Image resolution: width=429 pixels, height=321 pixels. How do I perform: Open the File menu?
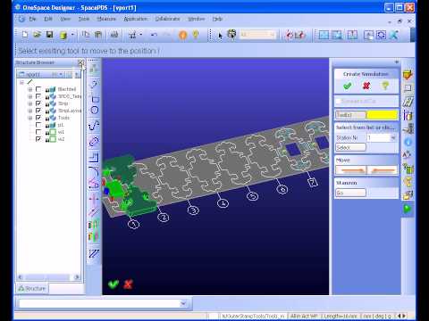pyautogui.click(x=32, y=19)
